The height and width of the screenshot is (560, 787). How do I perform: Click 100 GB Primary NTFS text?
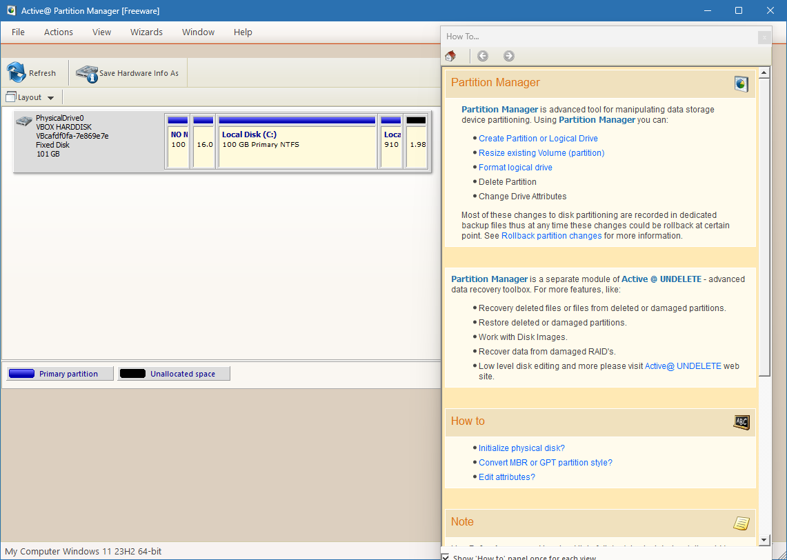coord(261,145)
